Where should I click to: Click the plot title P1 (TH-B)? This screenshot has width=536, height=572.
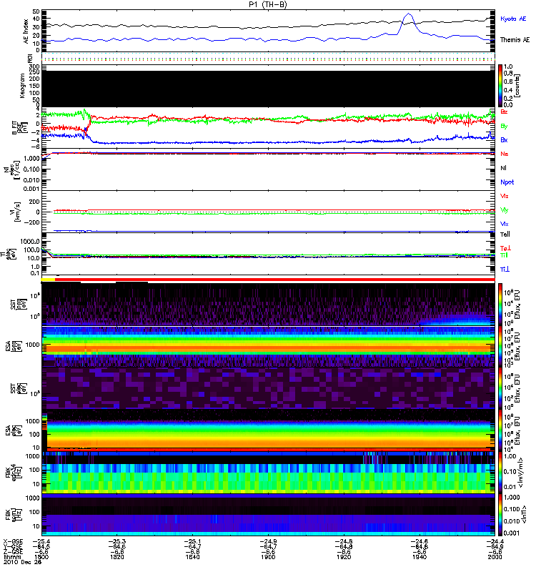click(x=268, y=4)
